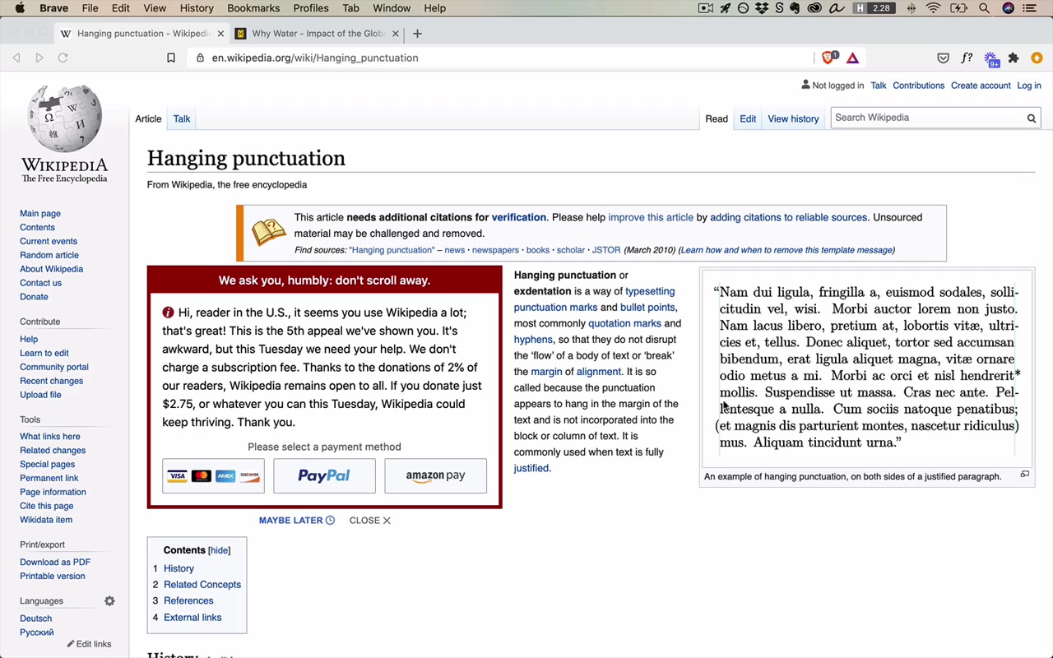Image resolution: width=1053 pixels, height=658 pixels.
Task: Open macOS Control Center icon
Action: point(1030,8)
